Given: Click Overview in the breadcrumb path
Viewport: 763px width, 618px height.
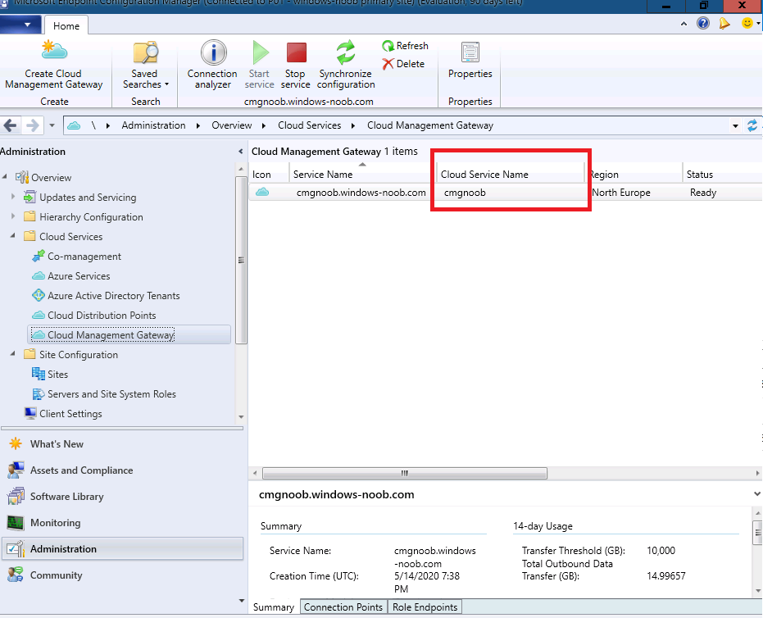Looking at the screenshot, I should pyautogui.click(x=232, y=125).
